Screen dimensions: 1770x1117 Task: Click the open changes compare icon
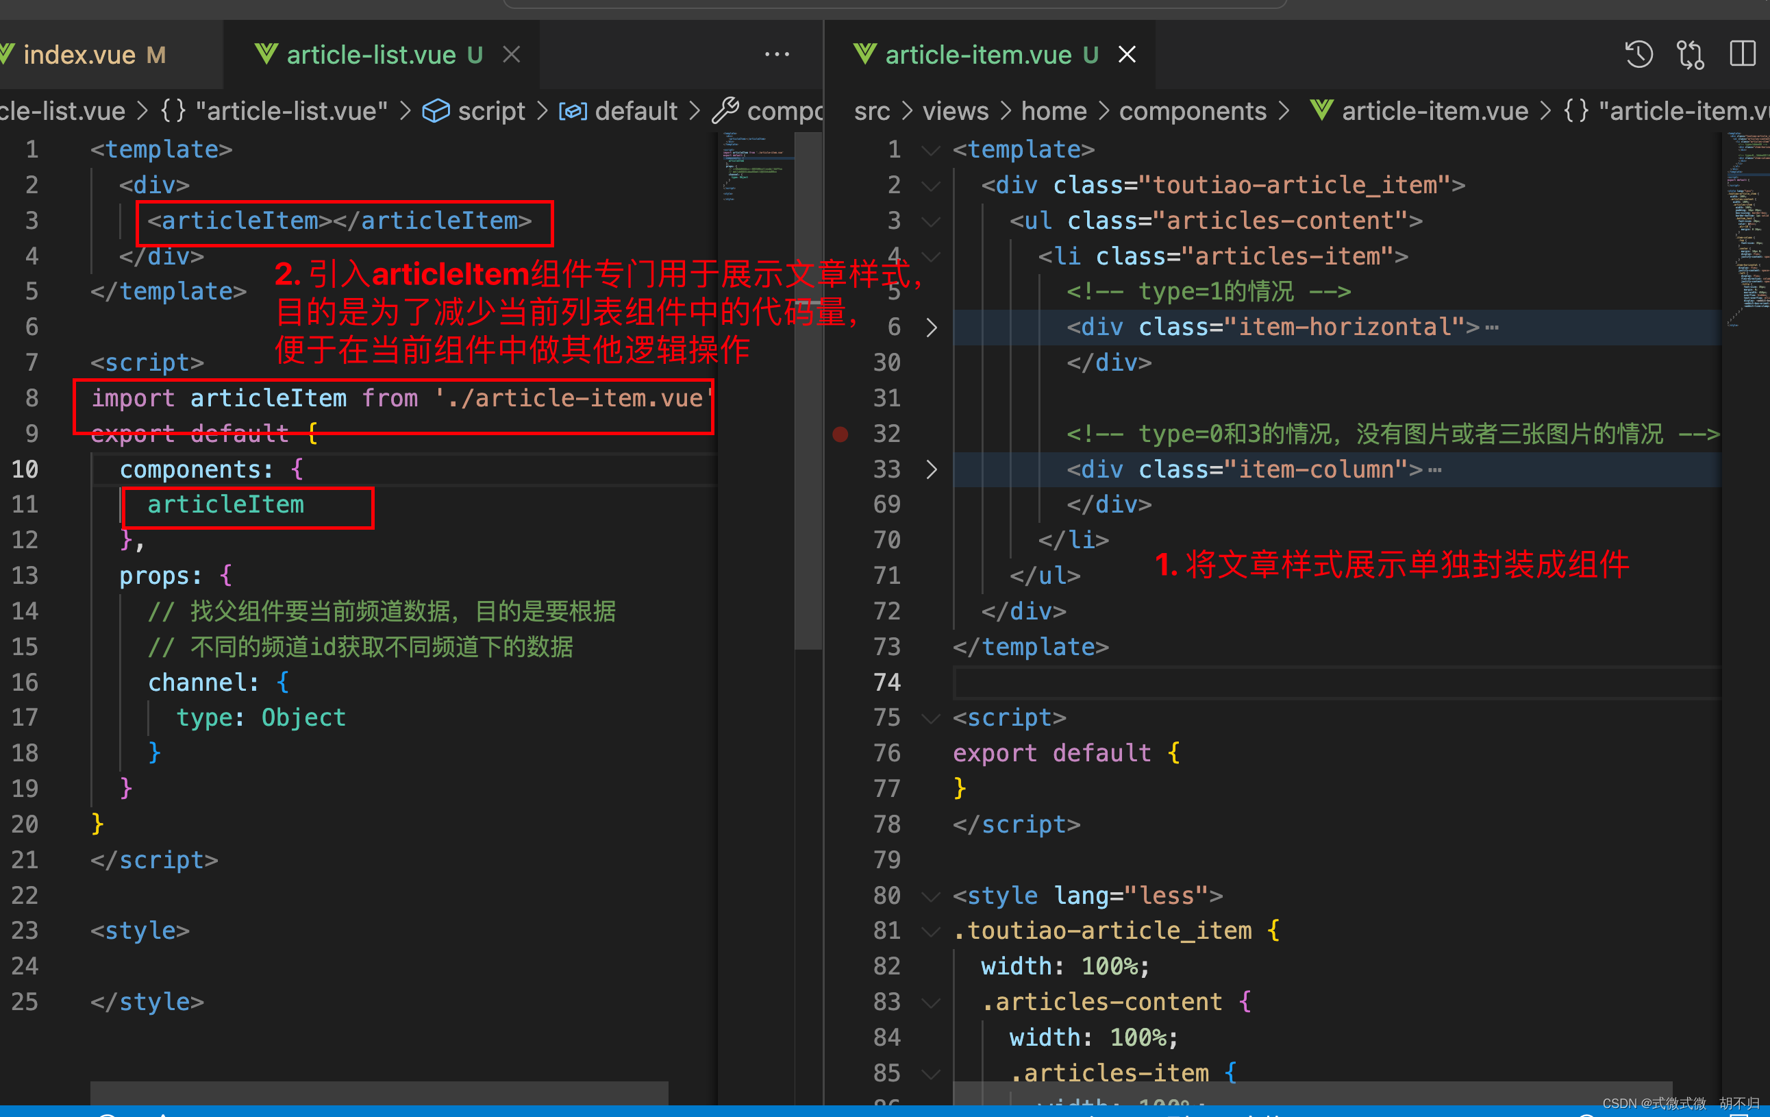pos(1690,54)
